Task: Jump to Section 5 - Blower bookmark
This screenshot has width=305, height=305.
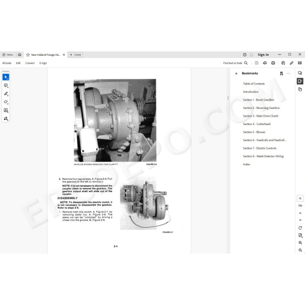Action: click(x=254, y=132)
